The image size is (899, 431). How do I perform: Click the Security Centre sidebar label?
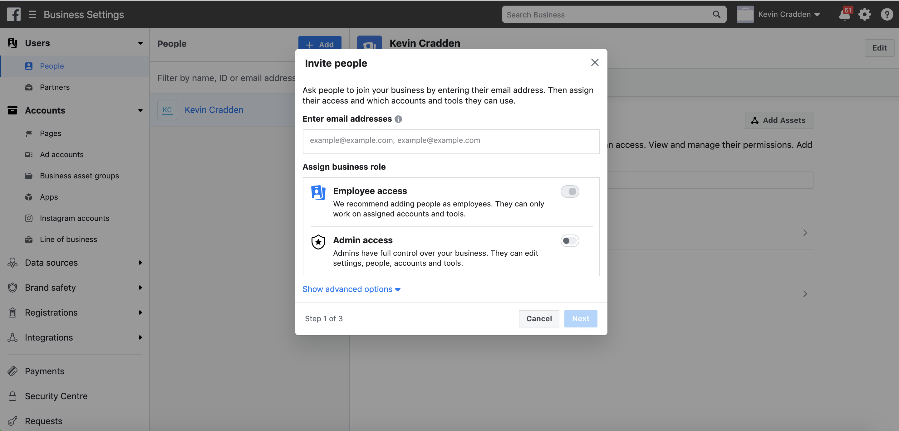[56, 396]
